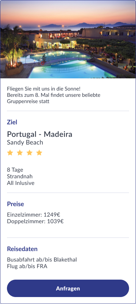The width and height of the screenshot is (136, 304).
Task: Click the Ziel section heading
Action: click(12, 122)
